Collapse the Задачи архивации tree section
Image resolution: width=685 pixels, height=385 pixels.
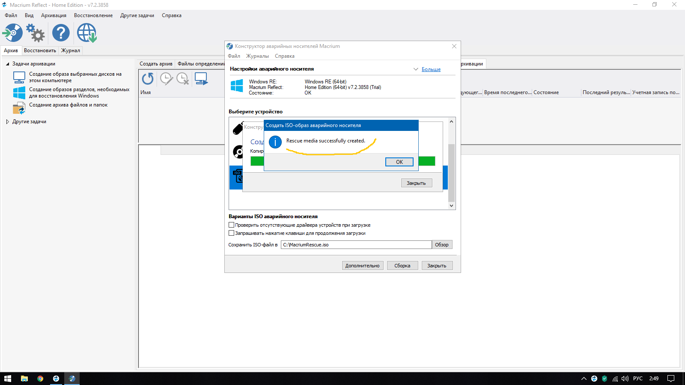[7, 64]
